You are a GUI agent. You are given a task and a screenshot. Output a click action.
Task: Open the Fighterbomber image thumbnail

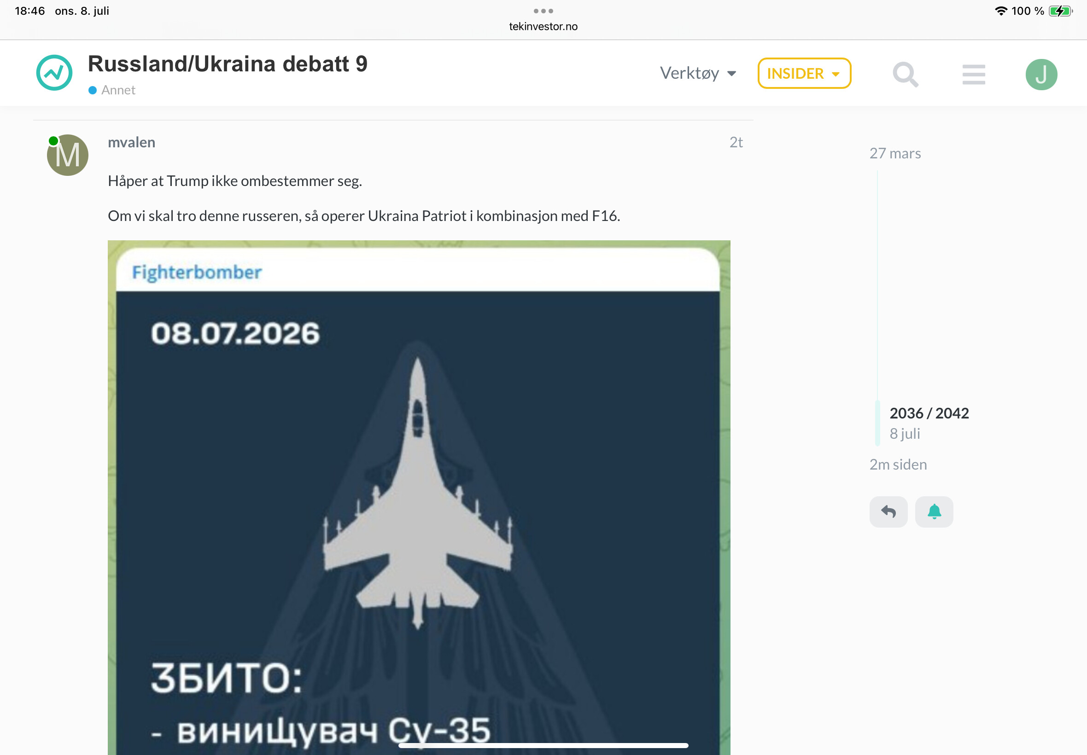[419, 497]
